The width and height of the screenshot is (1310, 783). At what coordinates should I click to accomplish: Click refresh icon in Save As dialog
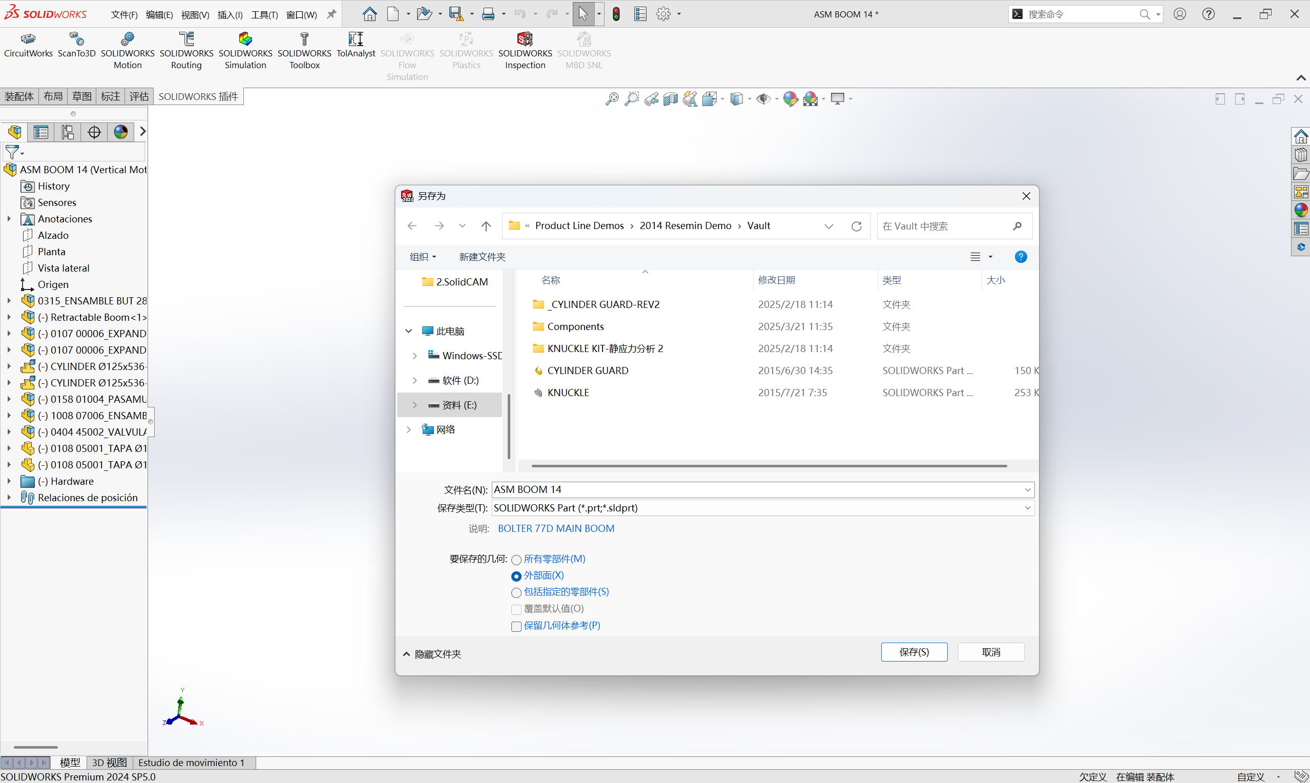[857, 226]
